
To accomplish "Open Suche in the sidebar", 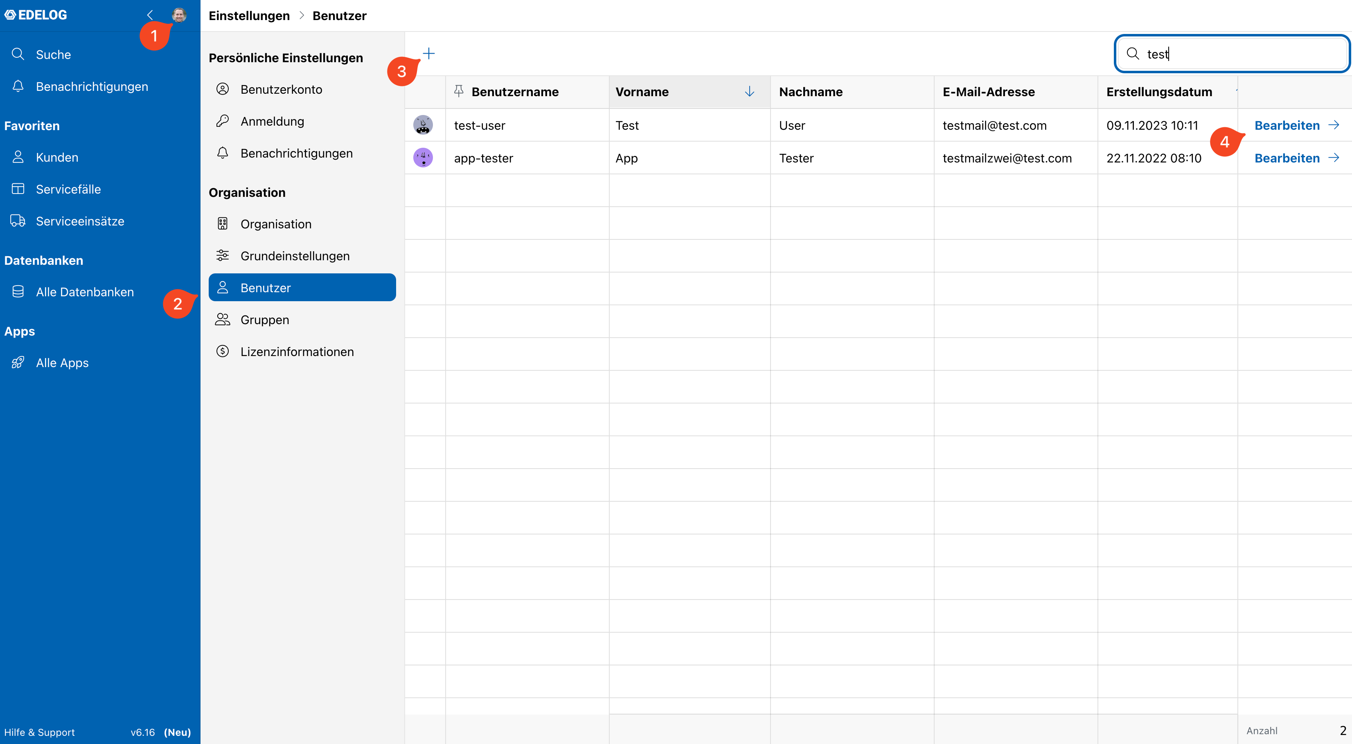I will coord(100,54).
